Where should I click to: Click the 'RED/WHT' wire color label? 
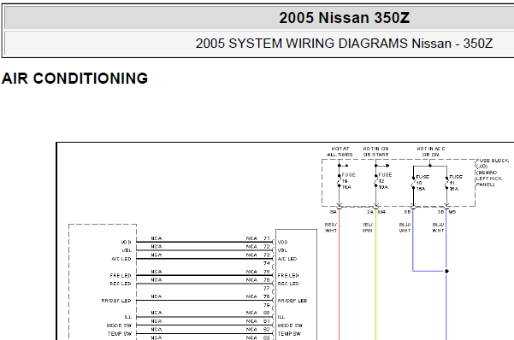tap(331, 227)
